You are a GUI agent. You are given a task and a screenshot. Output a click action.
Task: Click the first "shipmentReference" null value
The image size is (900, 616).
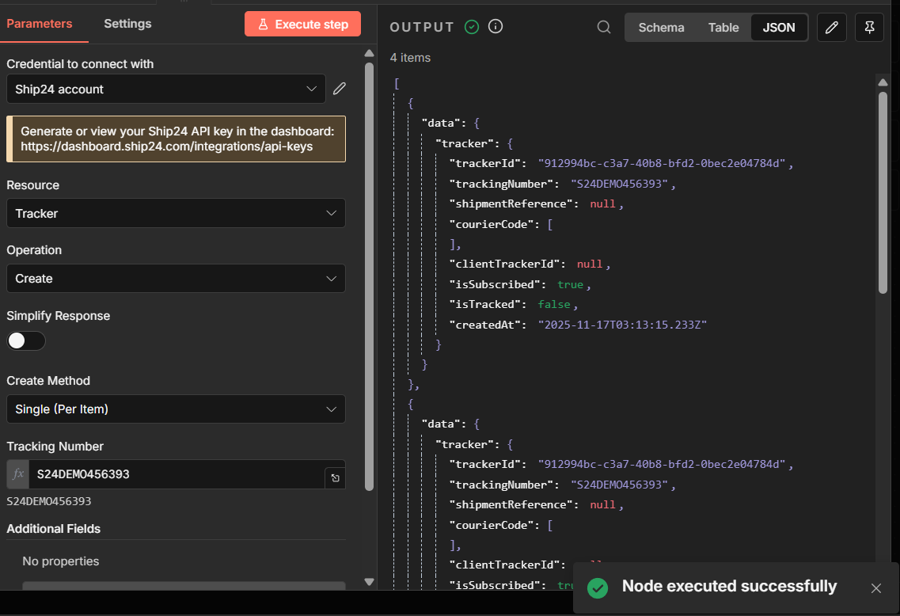(602, 203)
